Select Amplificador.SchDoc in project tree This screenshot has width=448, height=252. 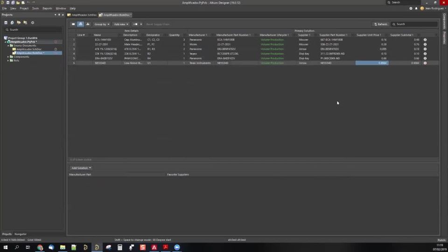coord(29,49)
